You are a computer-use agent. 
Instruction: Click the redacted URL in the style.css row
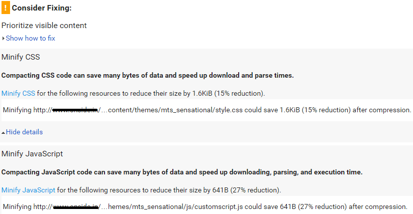(75, 110)
